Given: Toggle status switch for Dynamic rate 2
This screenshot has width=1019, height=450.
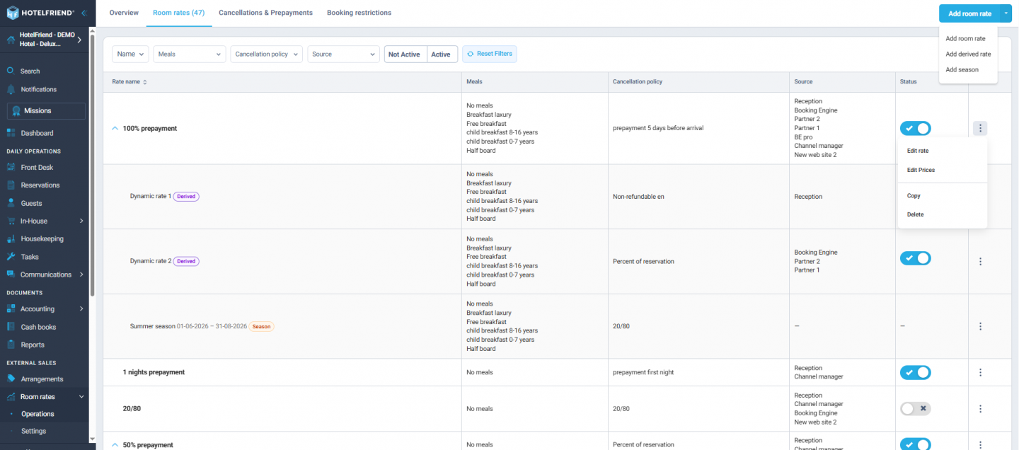Looking at the screenshot, I should tap(915, 258).
